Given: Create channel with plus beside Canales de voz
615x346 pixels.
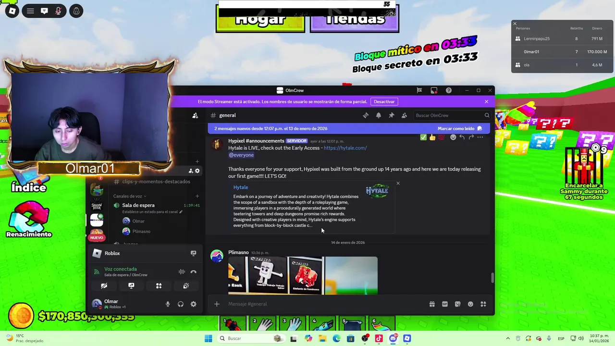Looking at the screenshot, I should [197, 196].
